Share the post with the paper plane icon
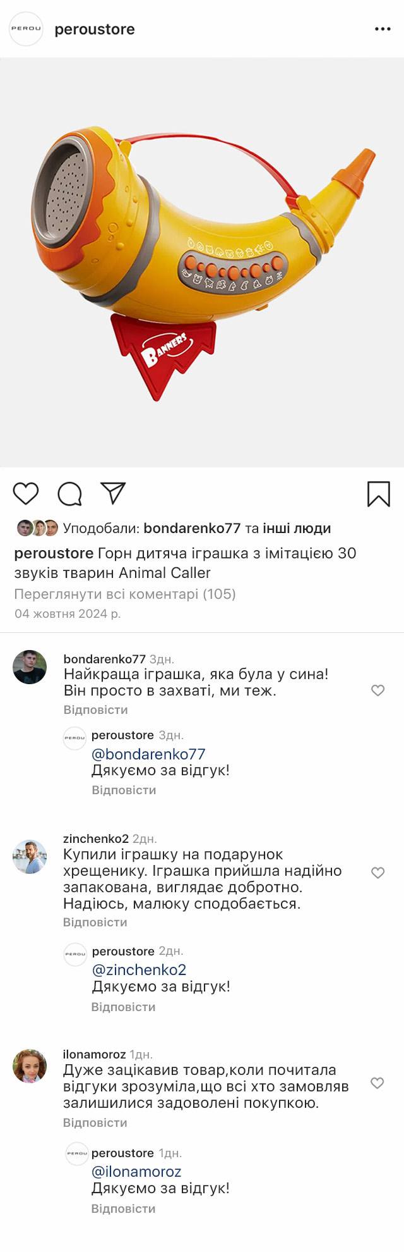The height and width of the screenshot is (1252, 404). [113, 493]
